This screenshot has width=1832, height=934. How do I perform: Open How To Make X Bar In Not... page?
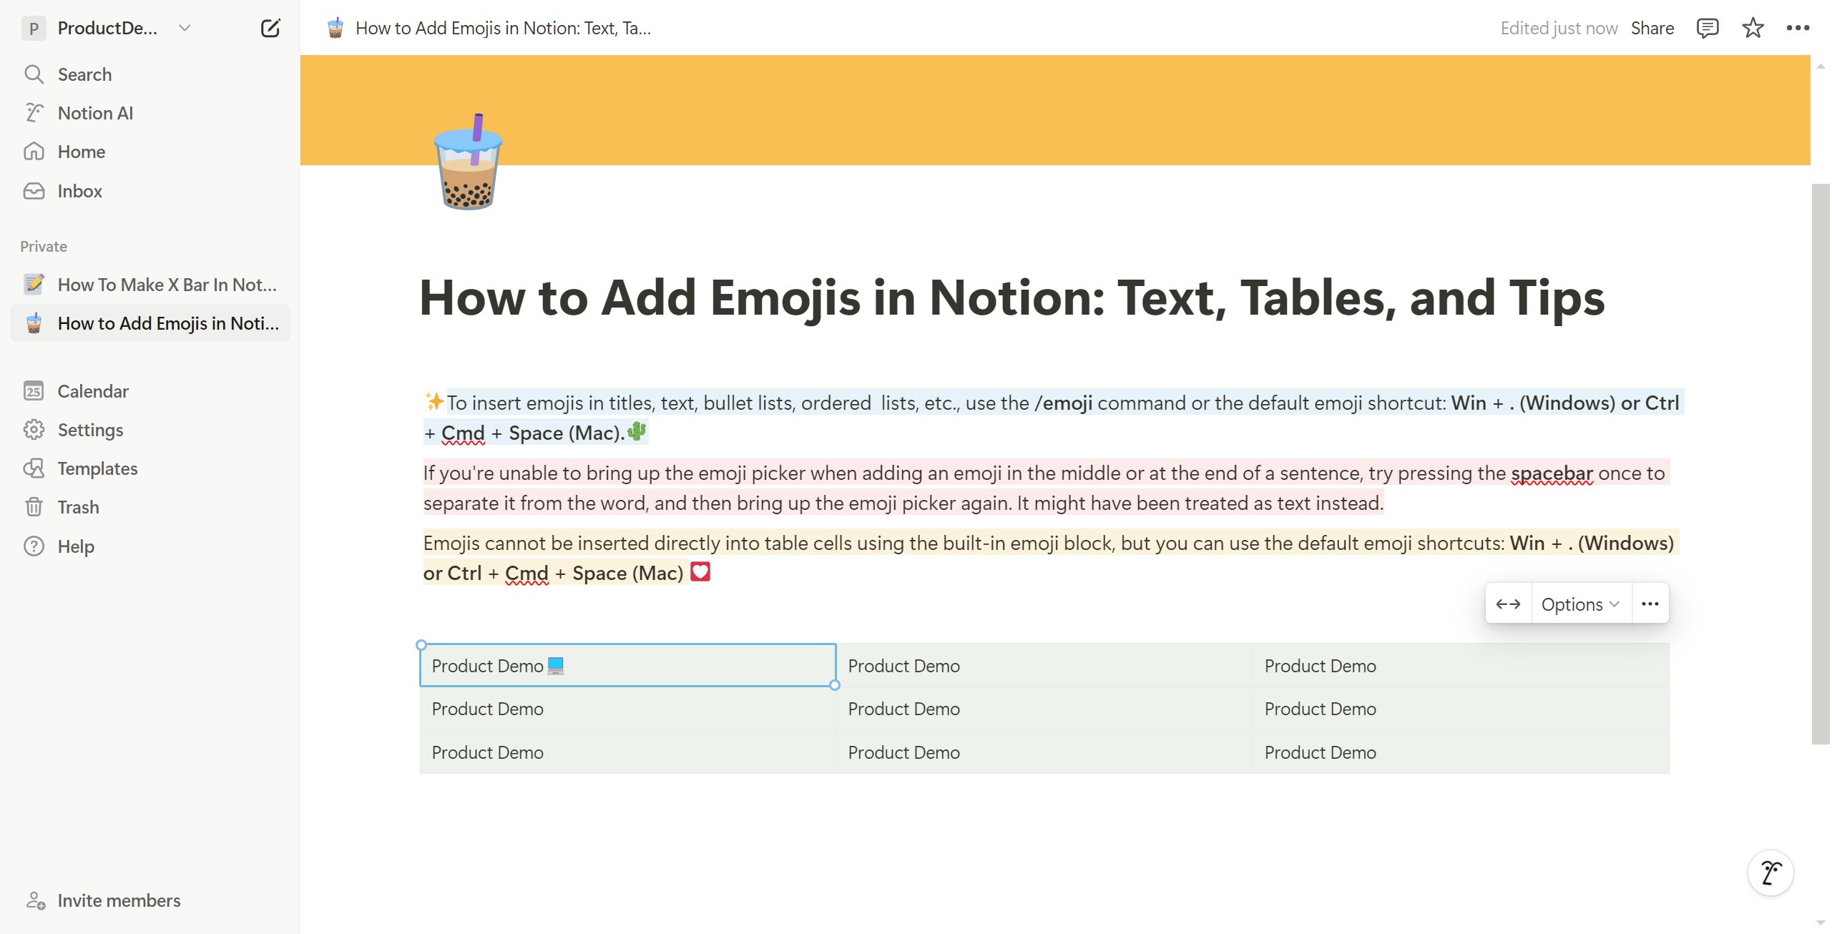point(150,285)
